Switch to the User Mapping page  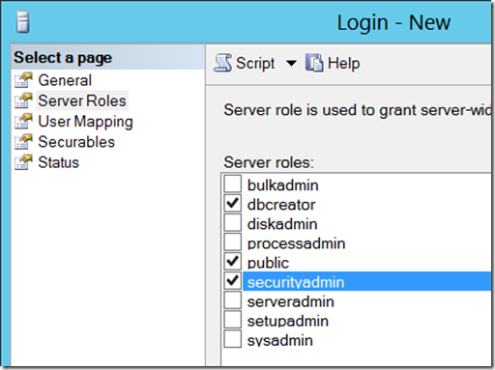[x=85, y=122]
